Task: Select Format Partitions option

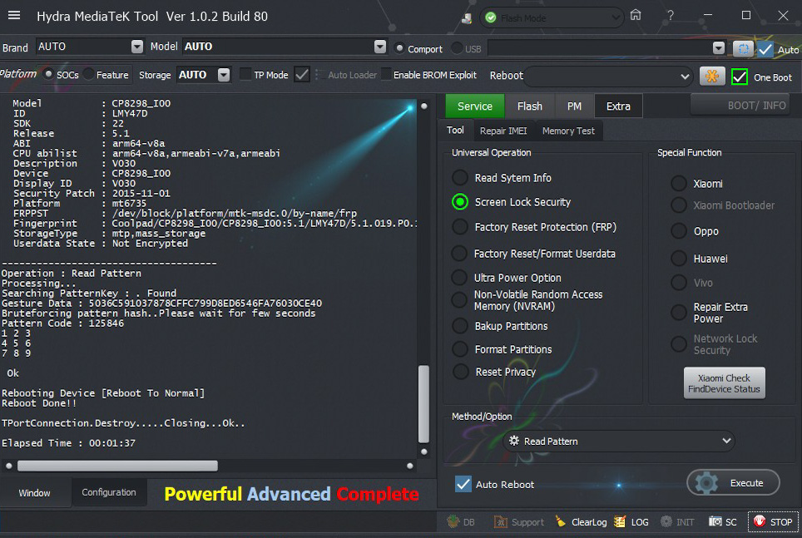Action: point(460,349)
